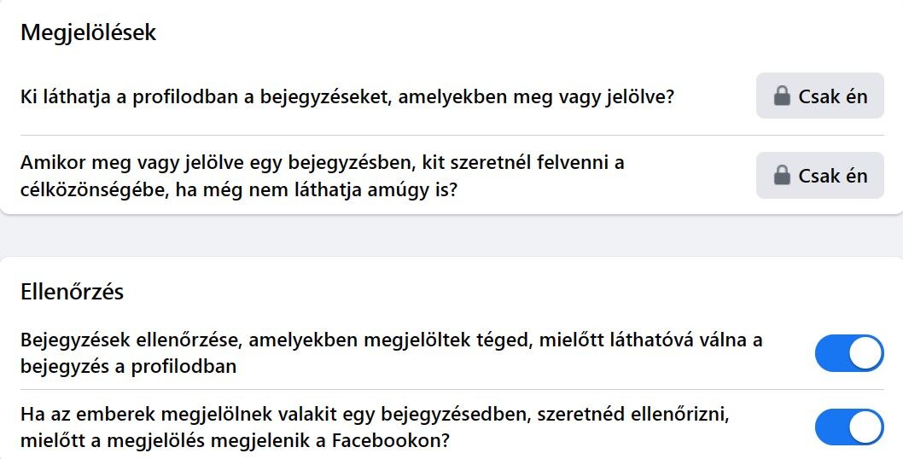Select the 'Ellenőrzés' section heading
The width and height of the screenshot is (903, 459).
[x=72, y=292]
